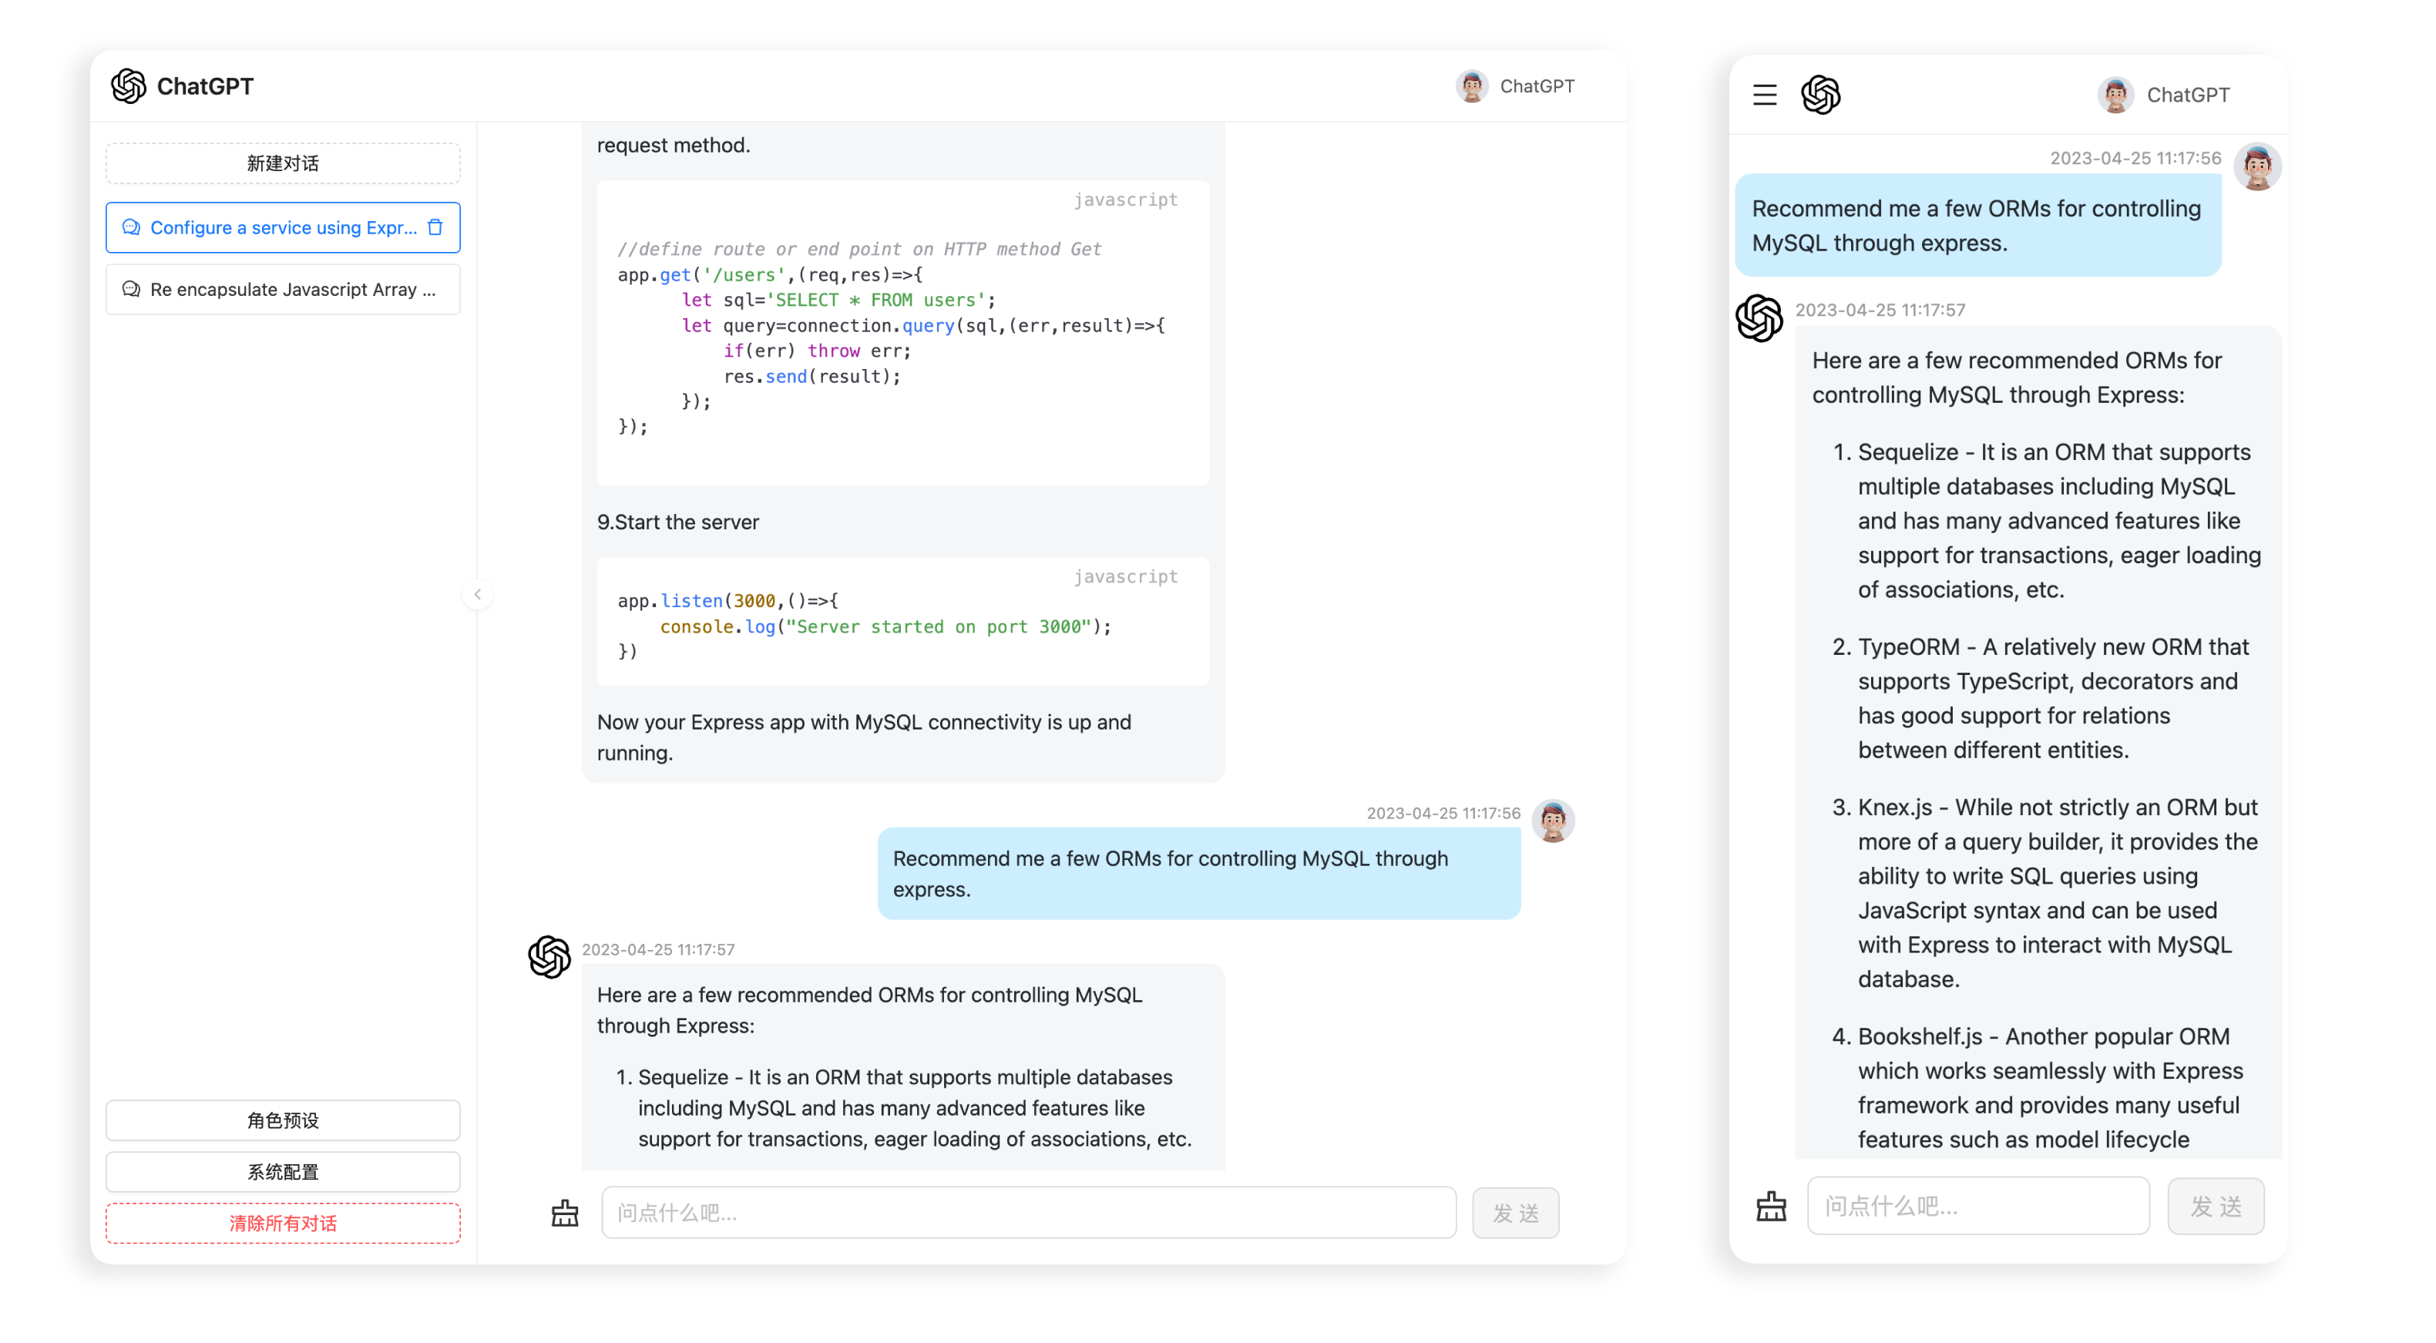Click ChatGPT avatar beside desktop ORM answer

click(x=549, y=956)
